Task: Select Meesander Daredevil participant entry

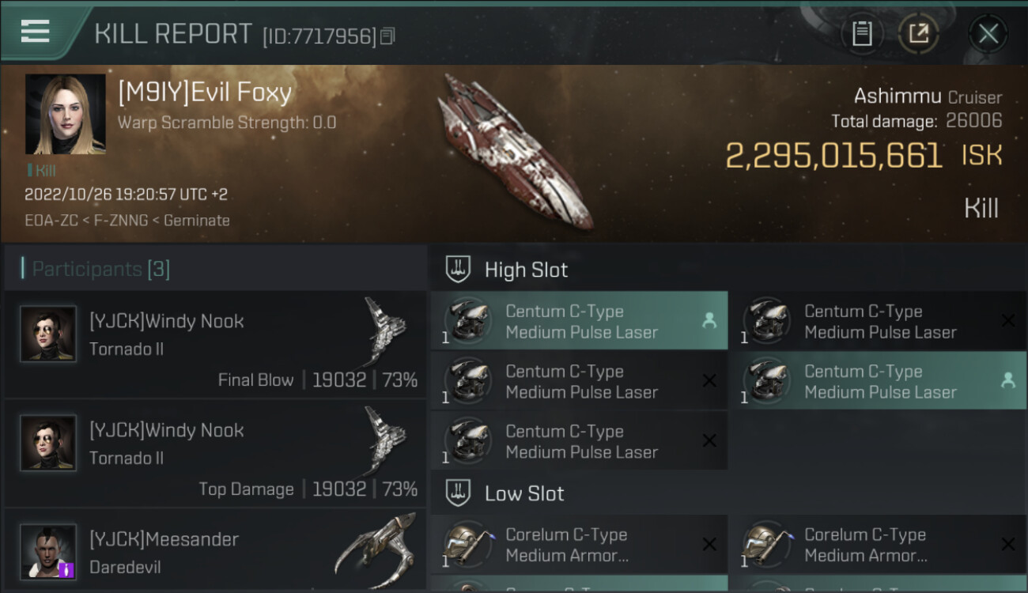Action: [x=215, y=552]
